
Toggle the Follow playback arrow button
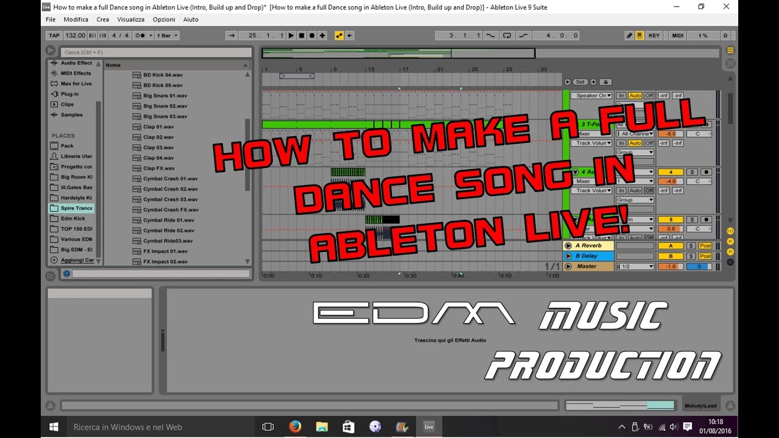(x=231, y=35)
